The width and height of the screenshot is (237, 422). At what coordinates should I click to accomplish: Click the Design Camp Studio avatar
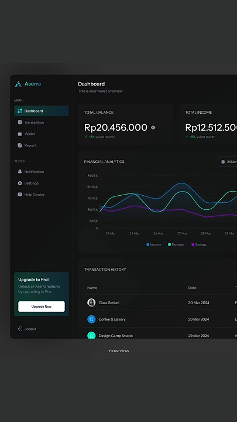(91, 335)
